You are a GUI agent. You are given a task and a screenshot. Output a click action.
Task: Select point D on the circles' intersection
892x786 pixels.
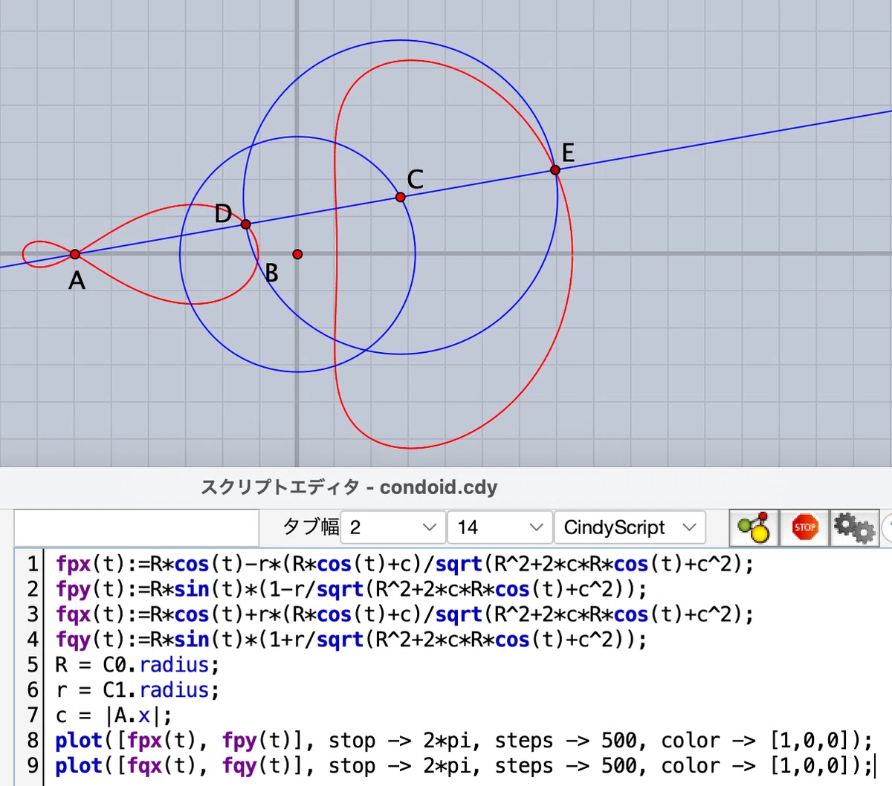pyautogui.click(x=246, y=224)
